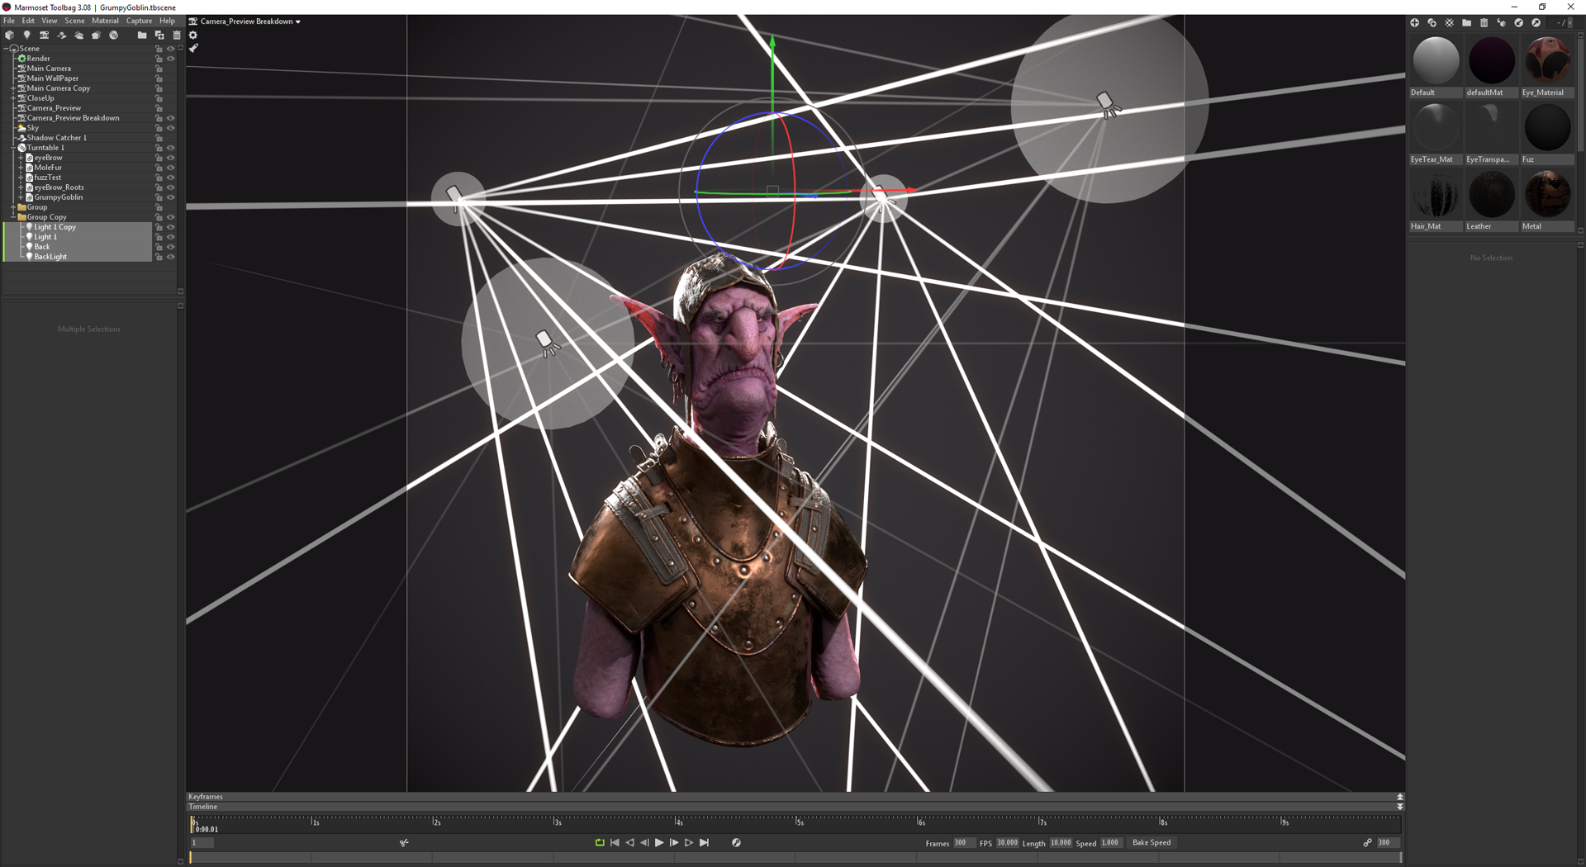Delete selected scene object trash icon
1586x867 pixels.
point(176,36)
